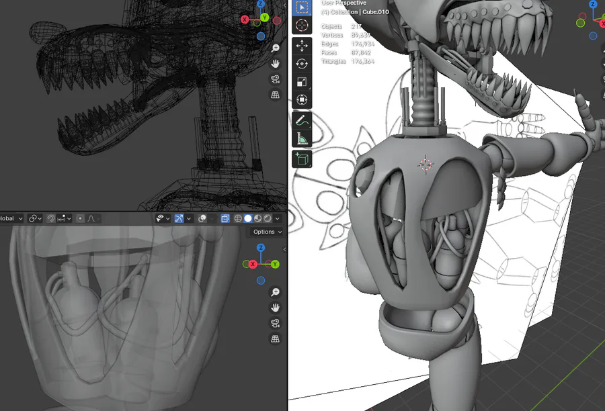The image size is (605, 411).
Task: Click blue Z axis on wireframe viewport gizmo
Action: click(x=261, y=3)
